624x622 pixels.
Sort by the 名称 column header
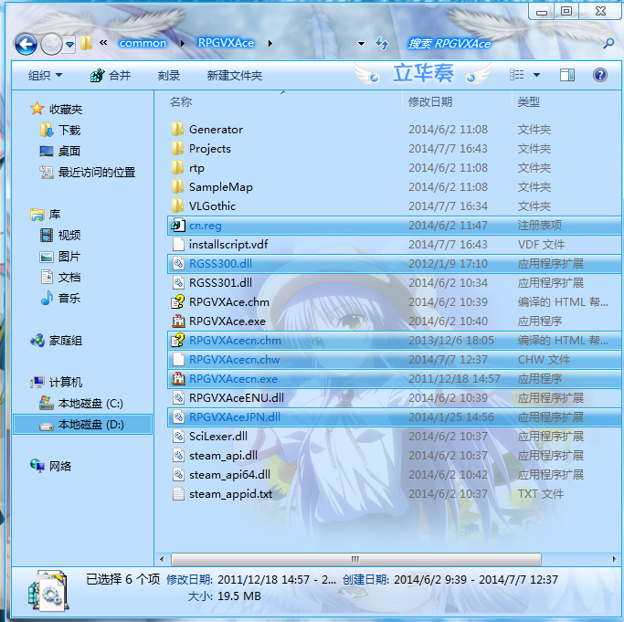tap(181, 102)
